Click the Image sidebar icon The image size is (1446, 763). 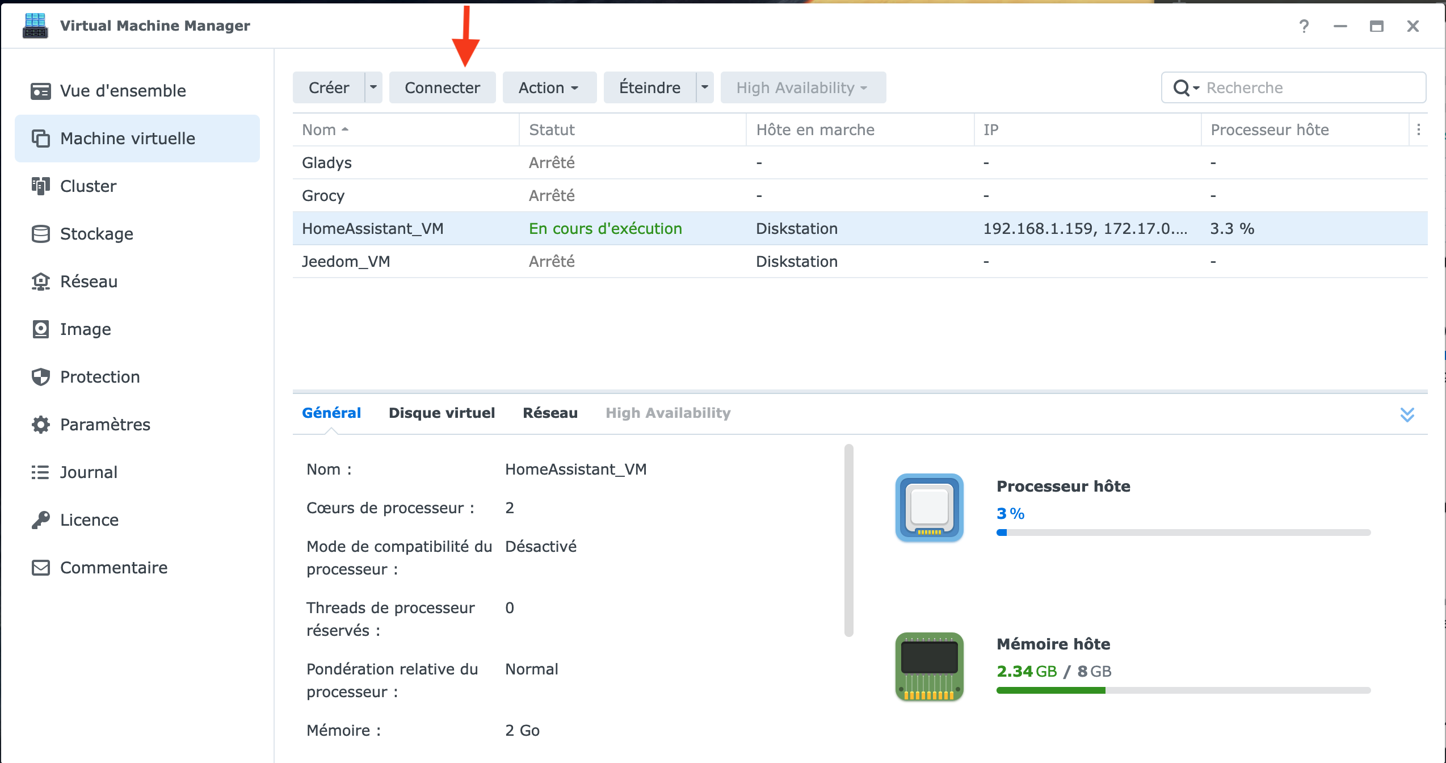(x=40, y=329)
